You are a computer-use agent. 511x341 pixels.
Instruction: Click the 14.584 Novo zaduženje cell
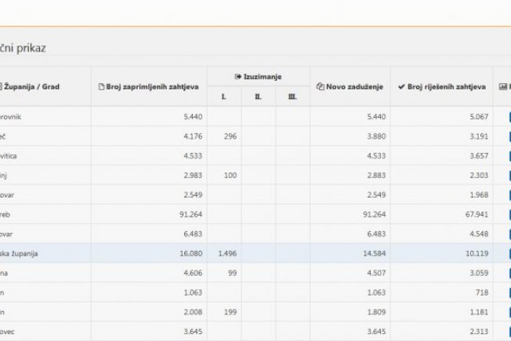[x=368, y=253]
